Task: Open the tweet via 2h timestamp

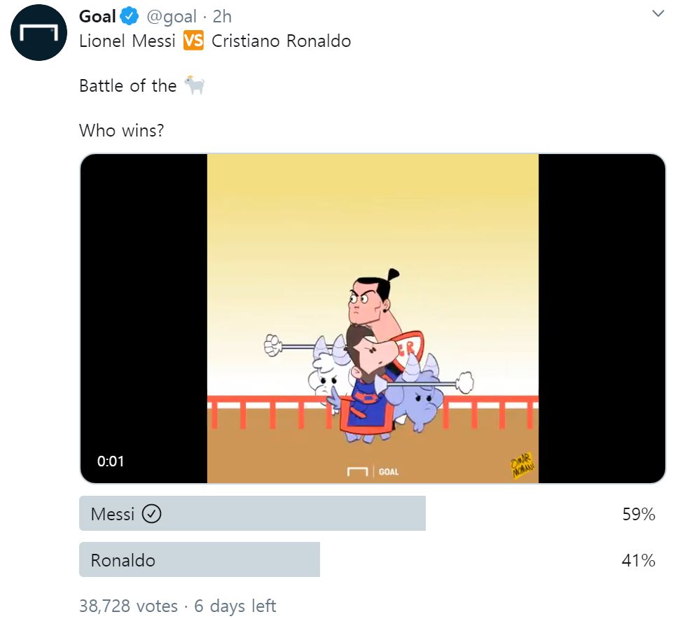Action: 222,15
